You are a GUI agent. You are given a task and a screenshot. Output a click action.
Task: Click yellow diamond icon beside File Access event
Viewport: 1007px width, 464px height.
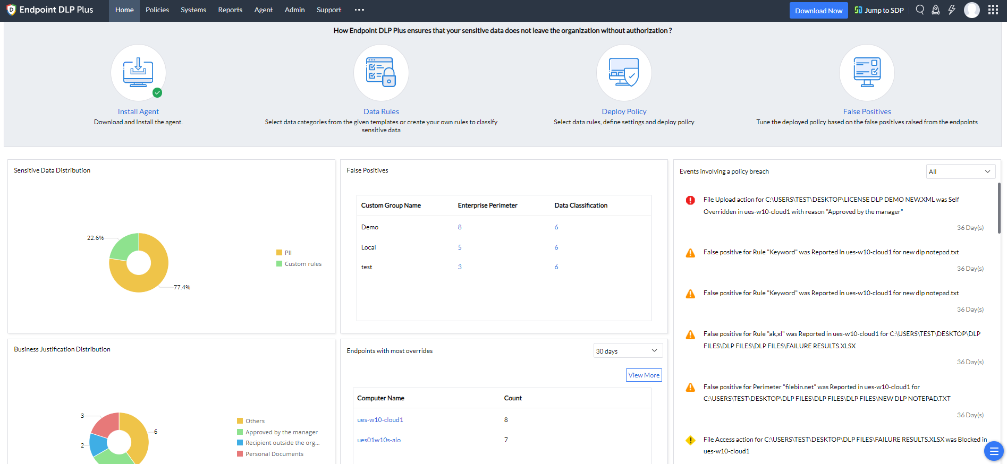pos(690,440)
